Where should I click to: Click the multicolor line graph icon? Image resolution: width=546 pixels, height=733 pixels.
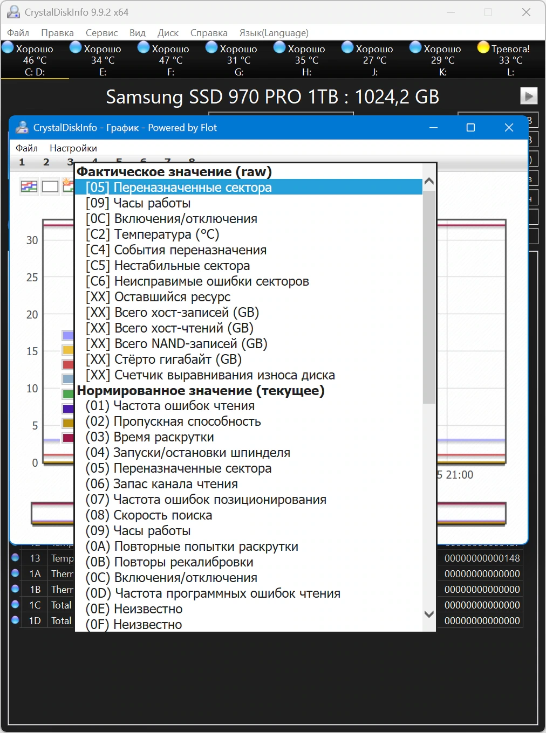pos(29,186)
